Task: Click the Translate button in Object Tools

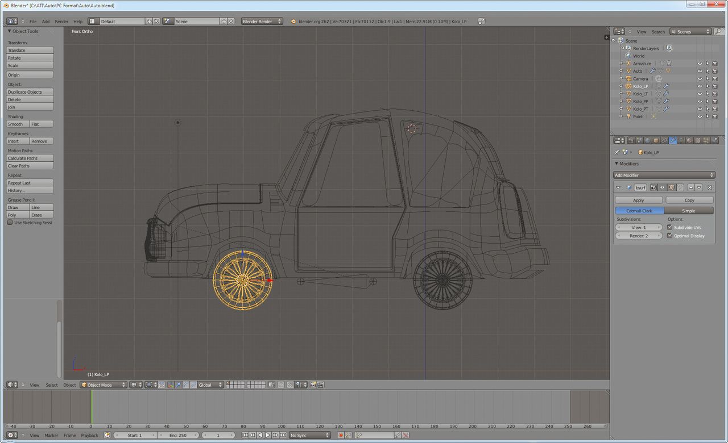Action: [30, 50]
